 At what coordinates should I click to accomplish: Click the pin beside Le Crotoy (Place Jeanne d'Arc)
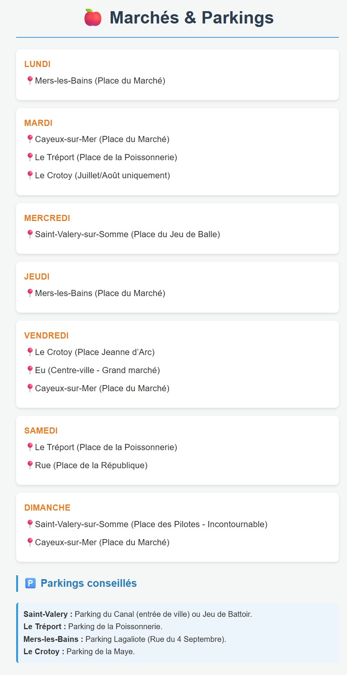30,352
